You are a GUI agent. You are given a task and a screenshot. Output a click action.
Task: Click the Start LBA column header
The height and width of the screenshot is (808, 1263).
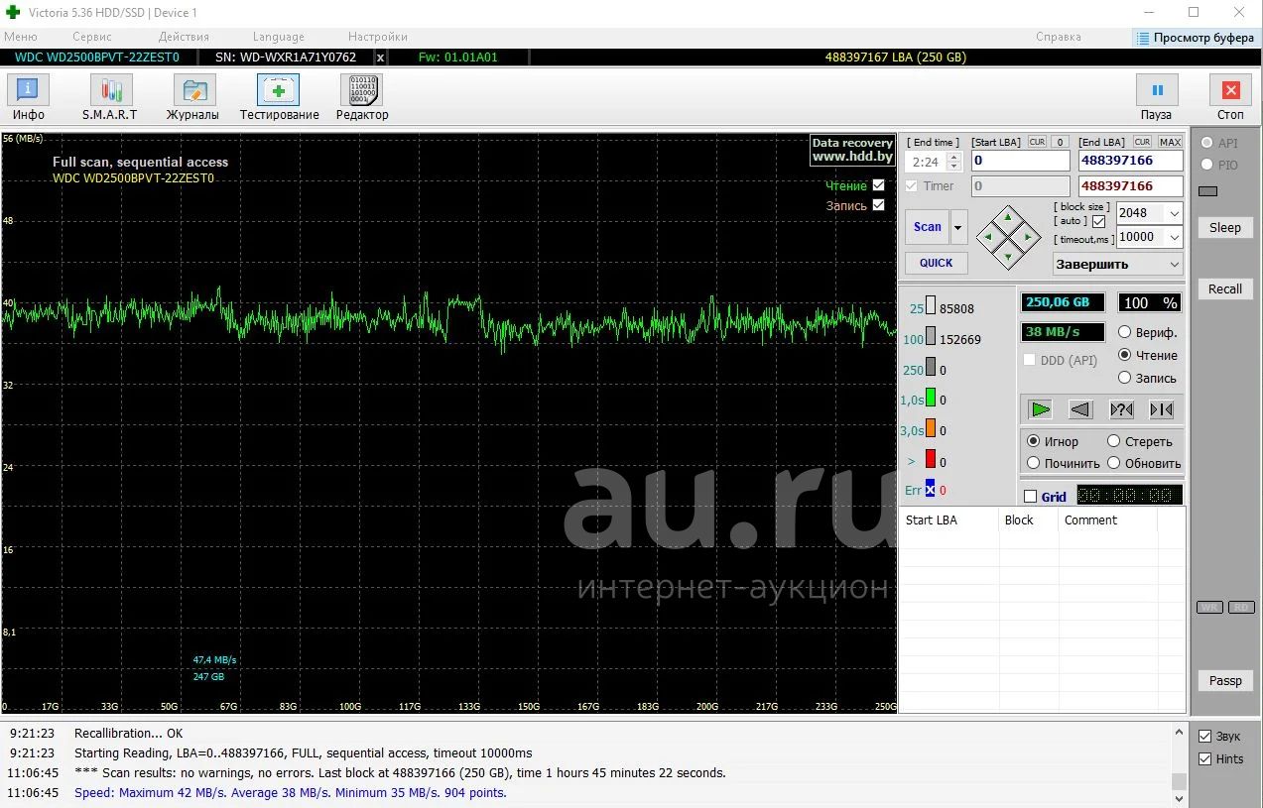click(x=948, y=519)
